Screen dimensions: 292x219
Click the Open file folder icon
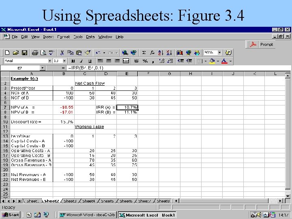tap(16, 53)
